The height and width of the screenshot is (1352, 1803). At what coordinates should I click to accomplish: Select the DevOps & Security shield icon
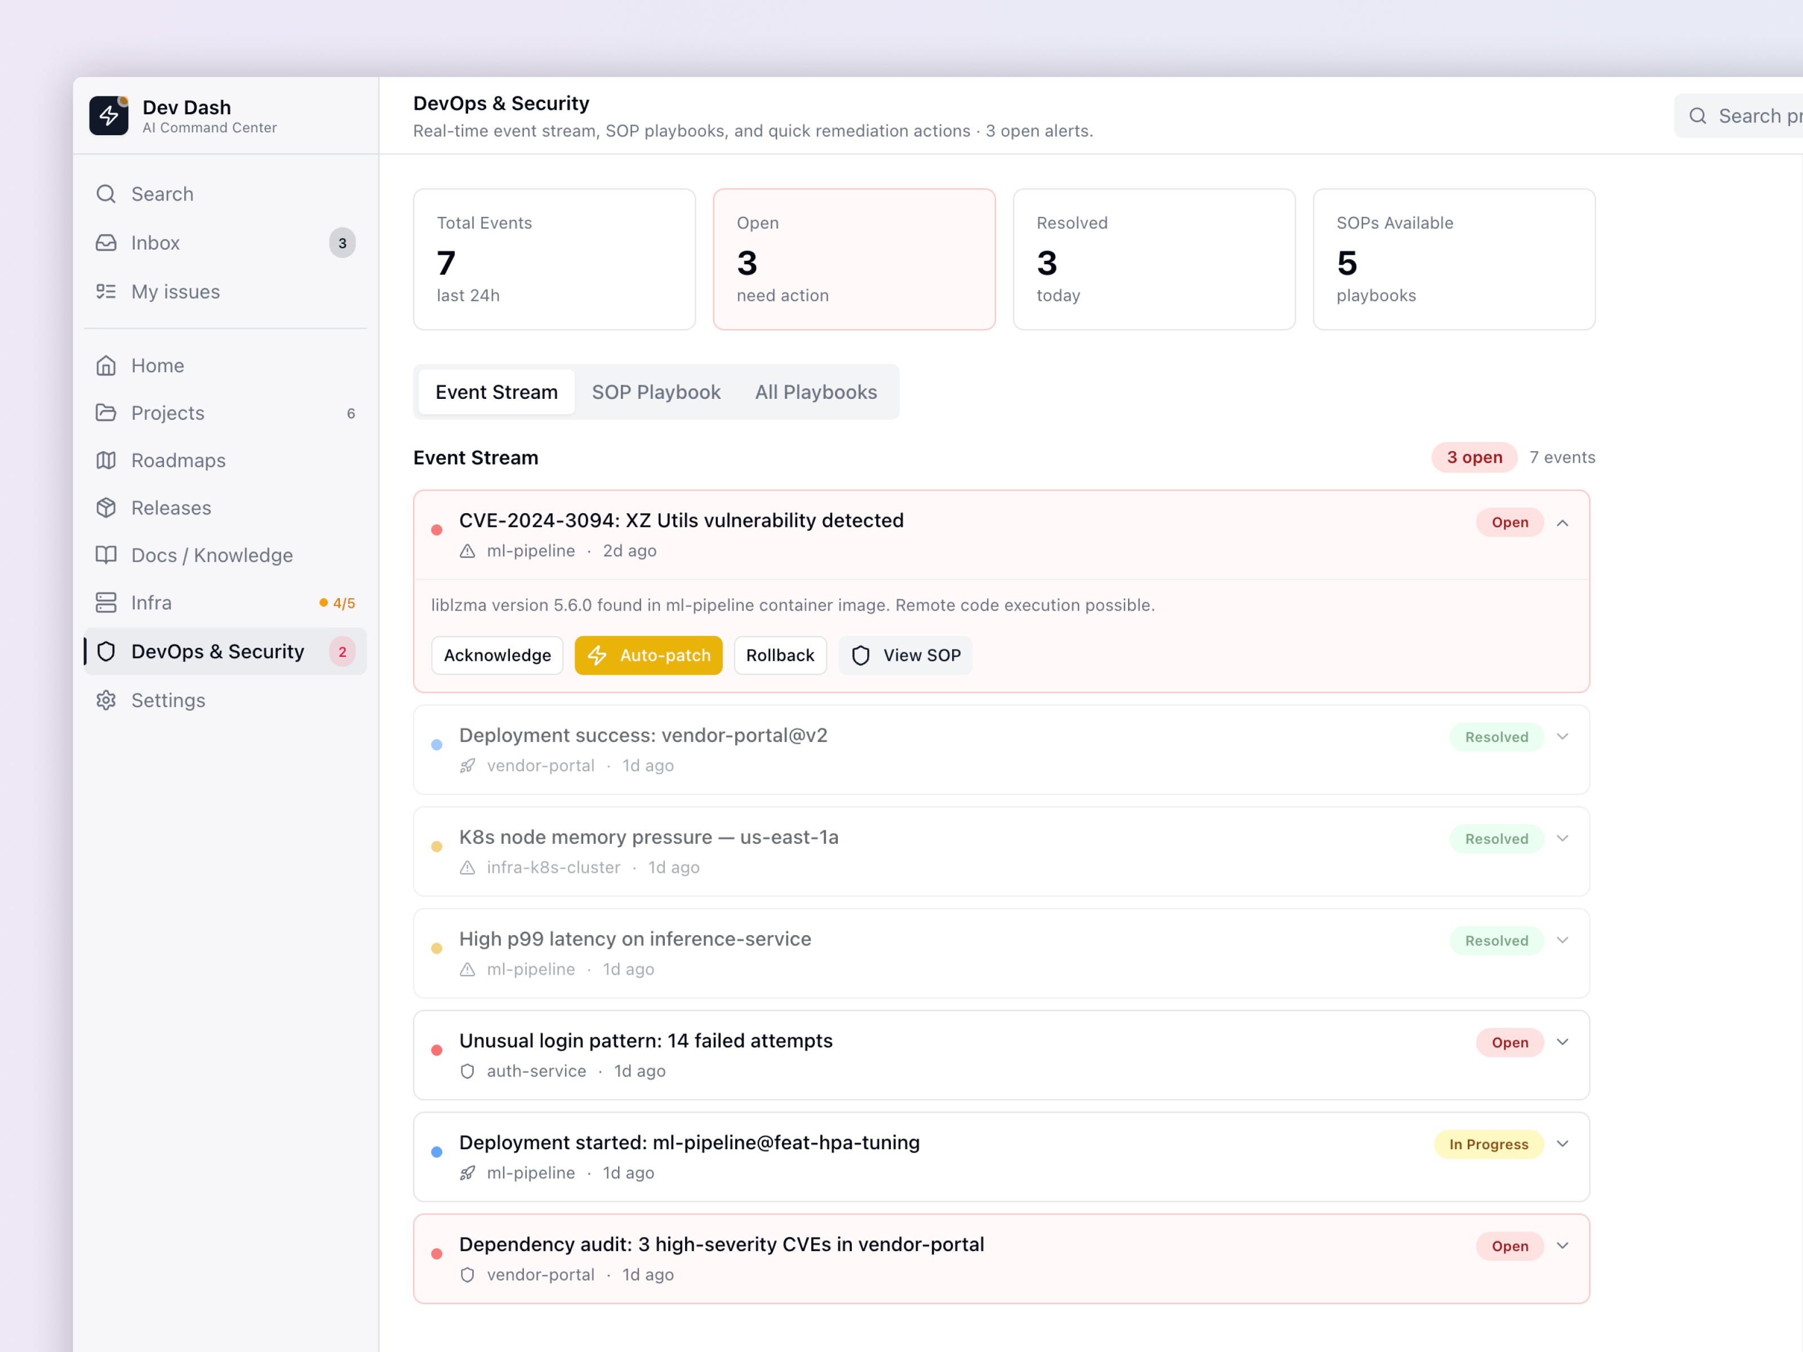[x=107, y=651]
